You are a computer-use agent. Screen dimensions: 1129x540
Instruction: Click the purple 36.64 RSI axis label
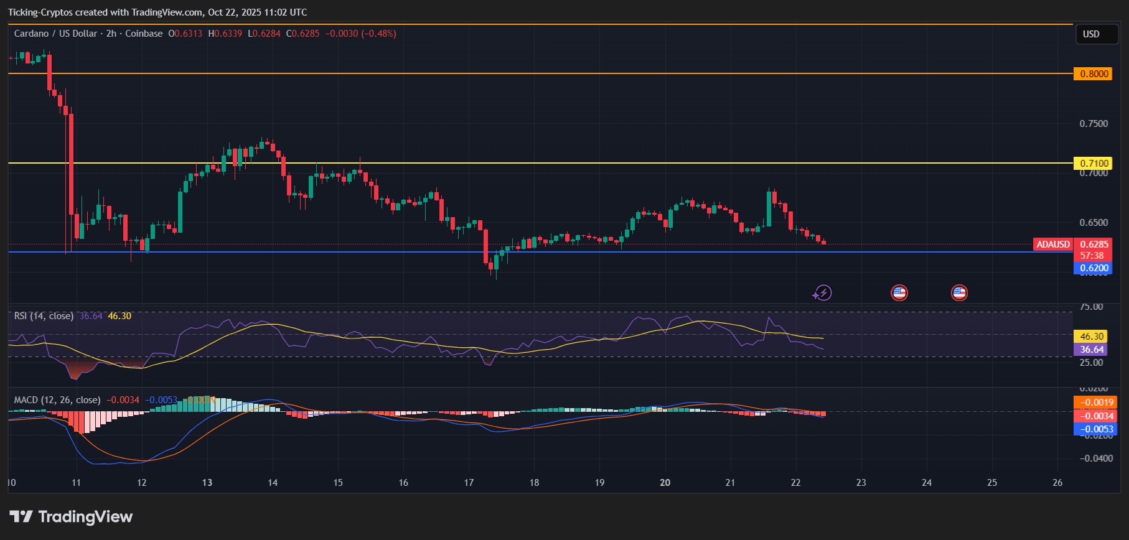pos(1092,350)
